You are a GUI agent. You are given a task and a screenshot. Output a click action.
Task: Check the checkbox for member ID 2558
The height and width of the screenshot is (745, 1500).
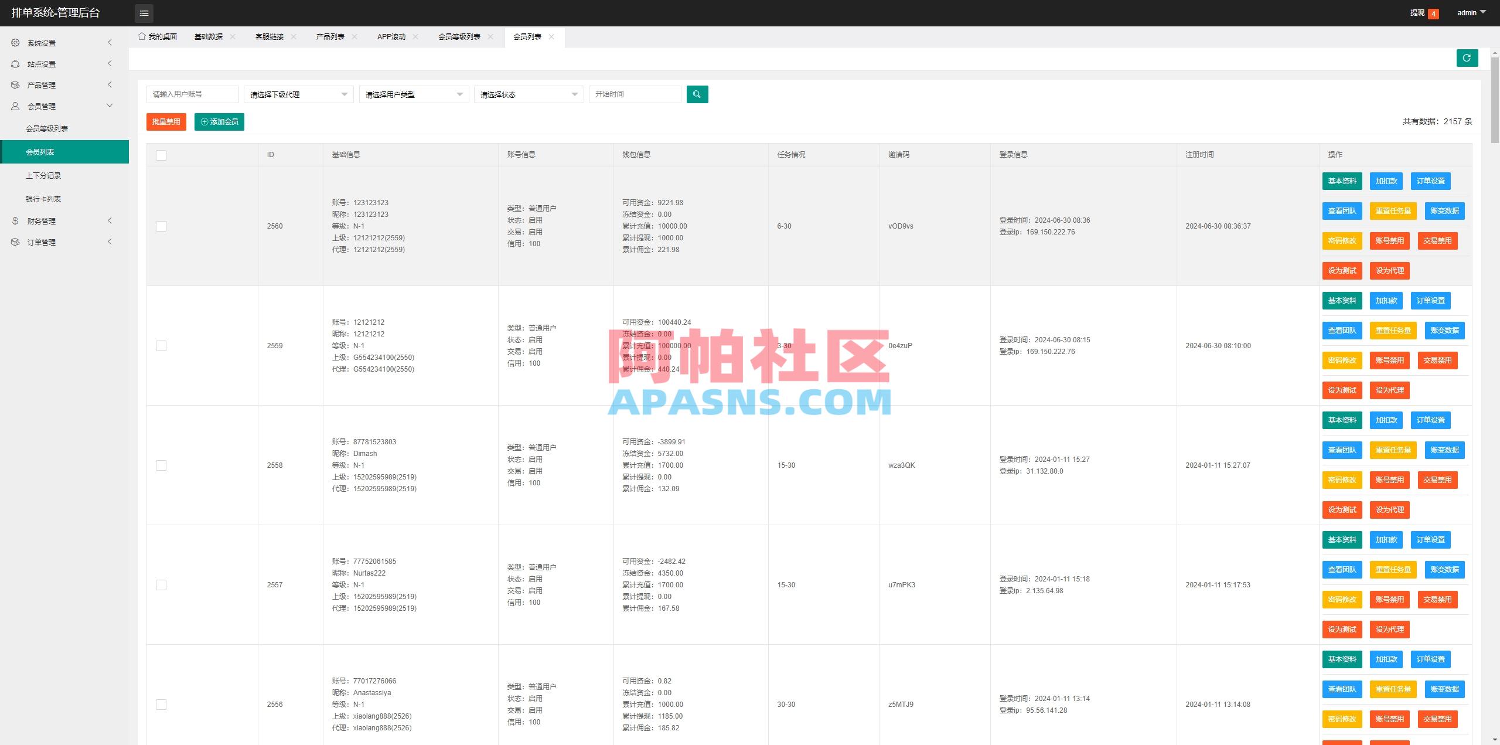pos(161,465)
